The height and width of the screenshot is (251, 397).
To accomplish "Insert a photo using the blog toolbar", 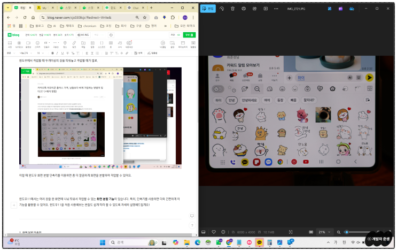I will [10, 44].
